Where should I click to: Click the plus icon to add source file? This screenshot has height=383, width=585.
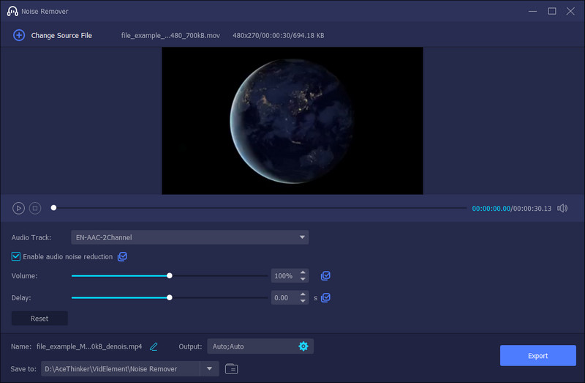tap(19, 35)
